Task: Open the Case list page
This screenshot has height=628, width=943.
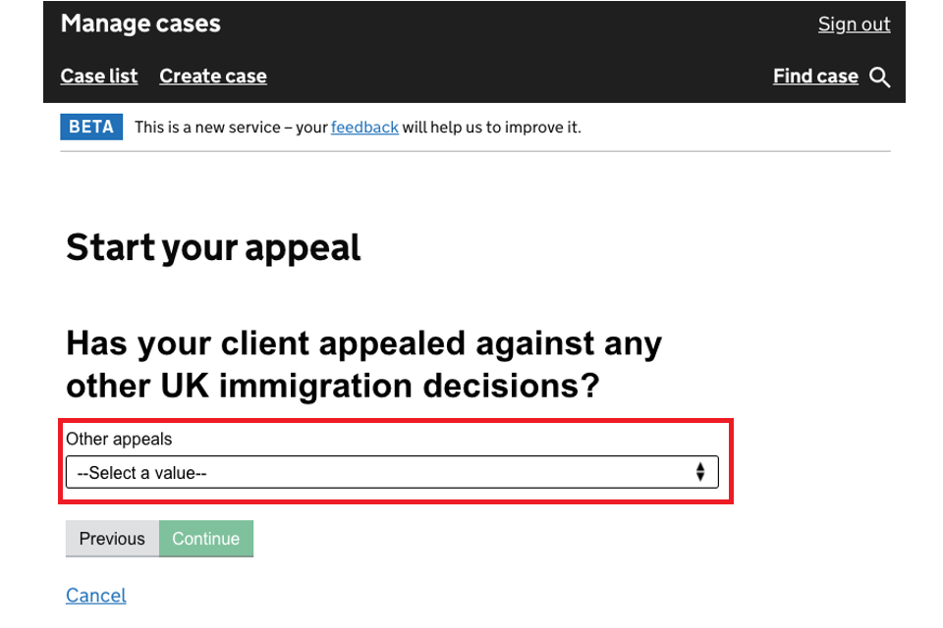Action: coord(99,77)
